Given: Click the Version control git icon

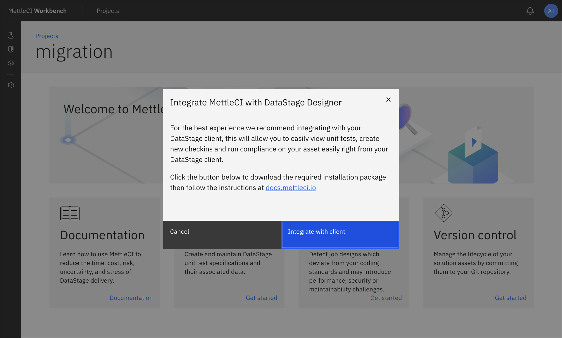Looking at the screenshot, I should 443,213.
